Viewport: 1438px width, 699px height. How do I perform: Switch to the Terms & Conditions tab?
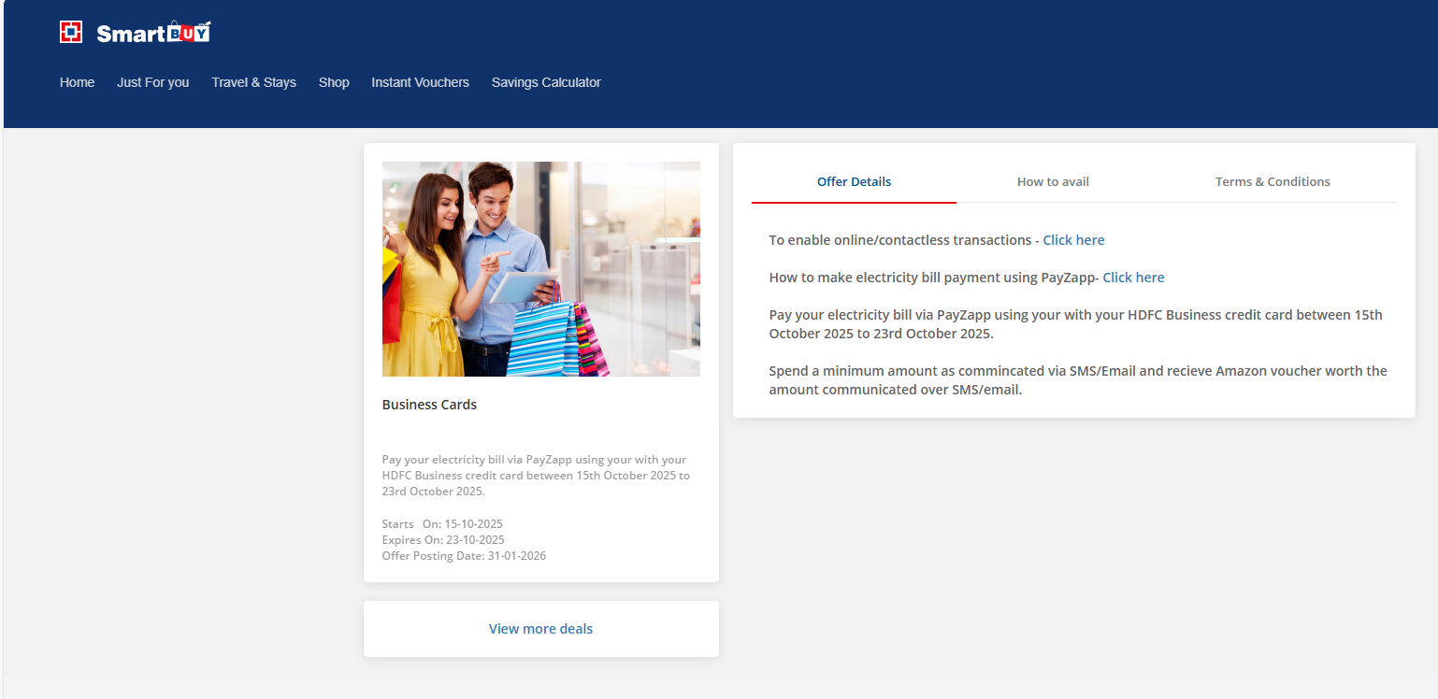[1272, 181]
